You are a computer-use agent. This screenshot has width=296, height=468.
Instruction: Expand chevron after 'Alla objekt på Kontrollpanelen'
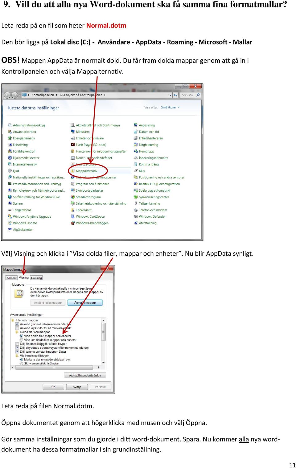[105, 95]
